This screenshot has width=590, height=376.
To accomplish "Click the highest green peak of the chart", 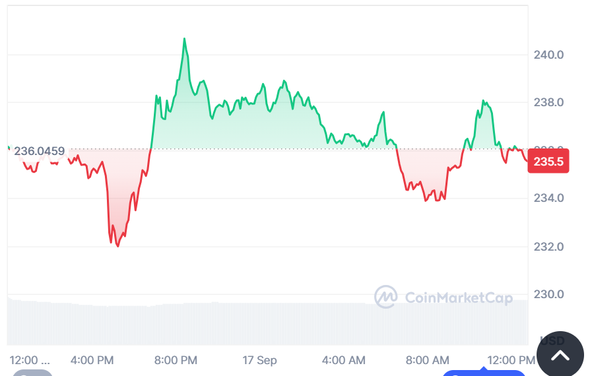I will 184,39.
